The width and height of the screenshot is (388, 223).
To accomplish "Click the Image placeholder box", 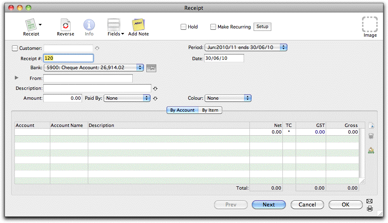I will click(x=370, y=24).
